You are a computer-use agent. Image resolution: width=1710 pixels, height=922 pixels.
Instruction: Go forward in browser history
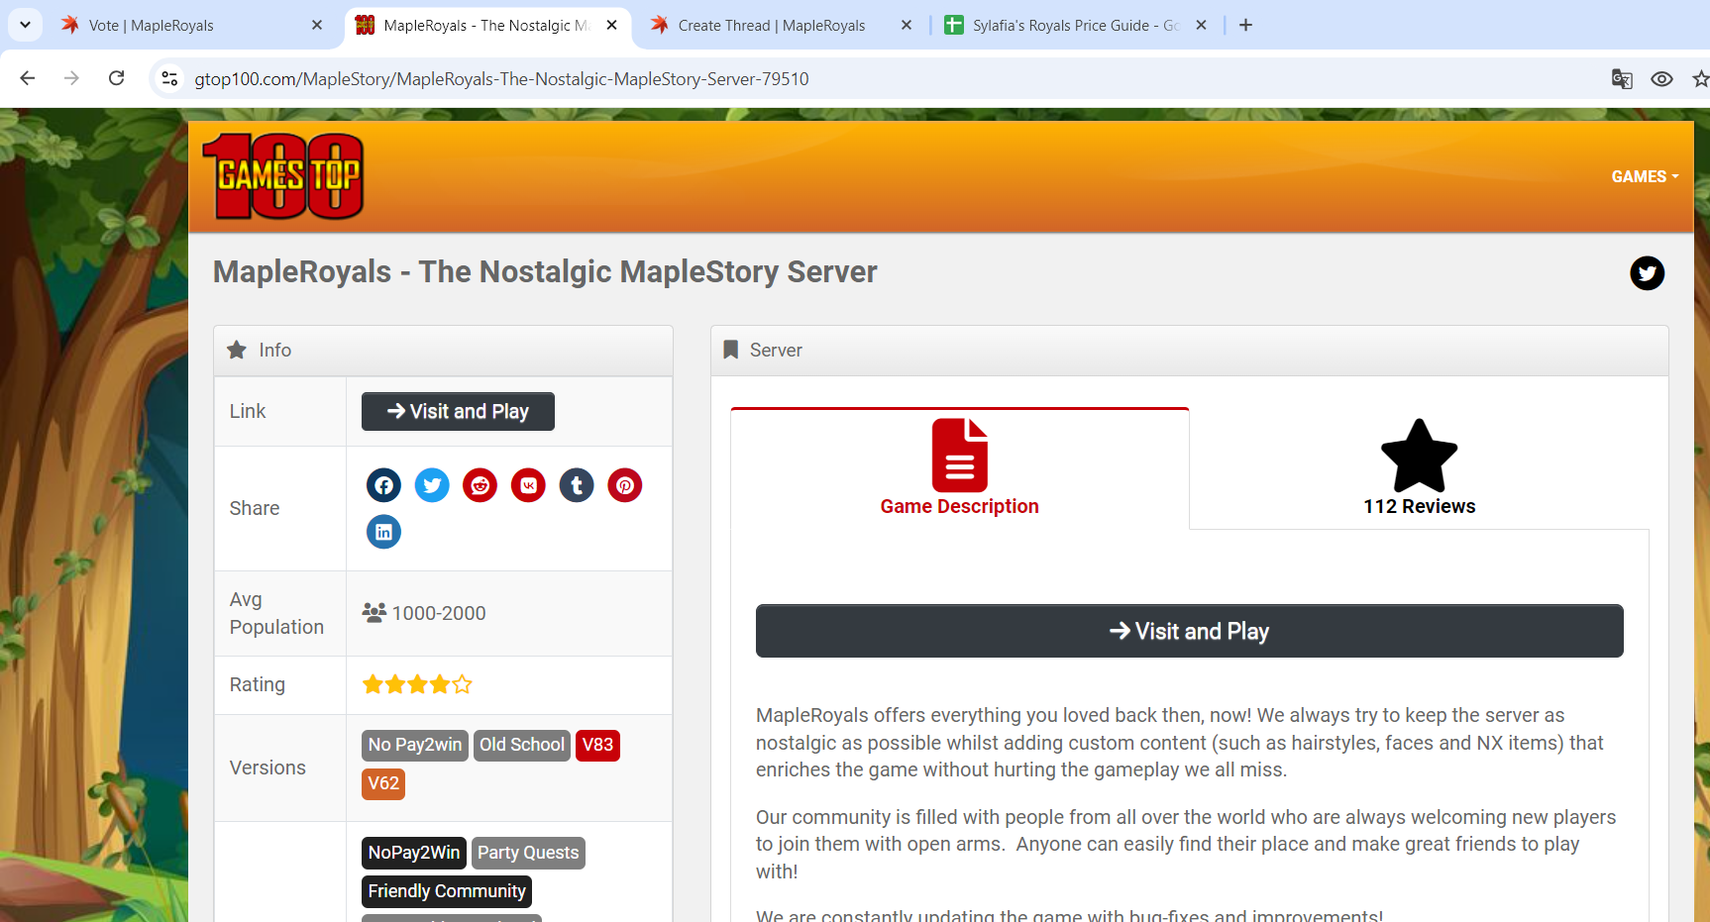pos(71,78)
